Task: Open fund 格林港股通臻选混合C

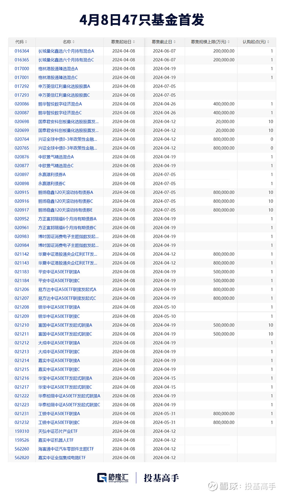Action: (x=58, y=77)
